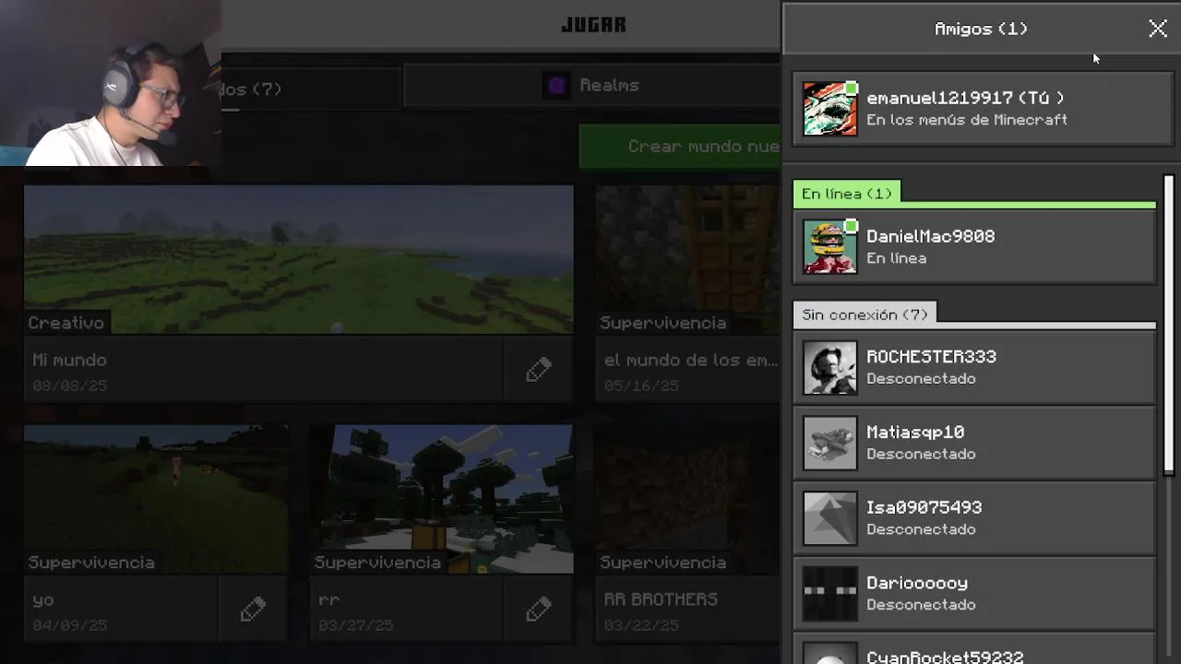Open ROCHESTER333 avatar picture

tap(829, 368)
